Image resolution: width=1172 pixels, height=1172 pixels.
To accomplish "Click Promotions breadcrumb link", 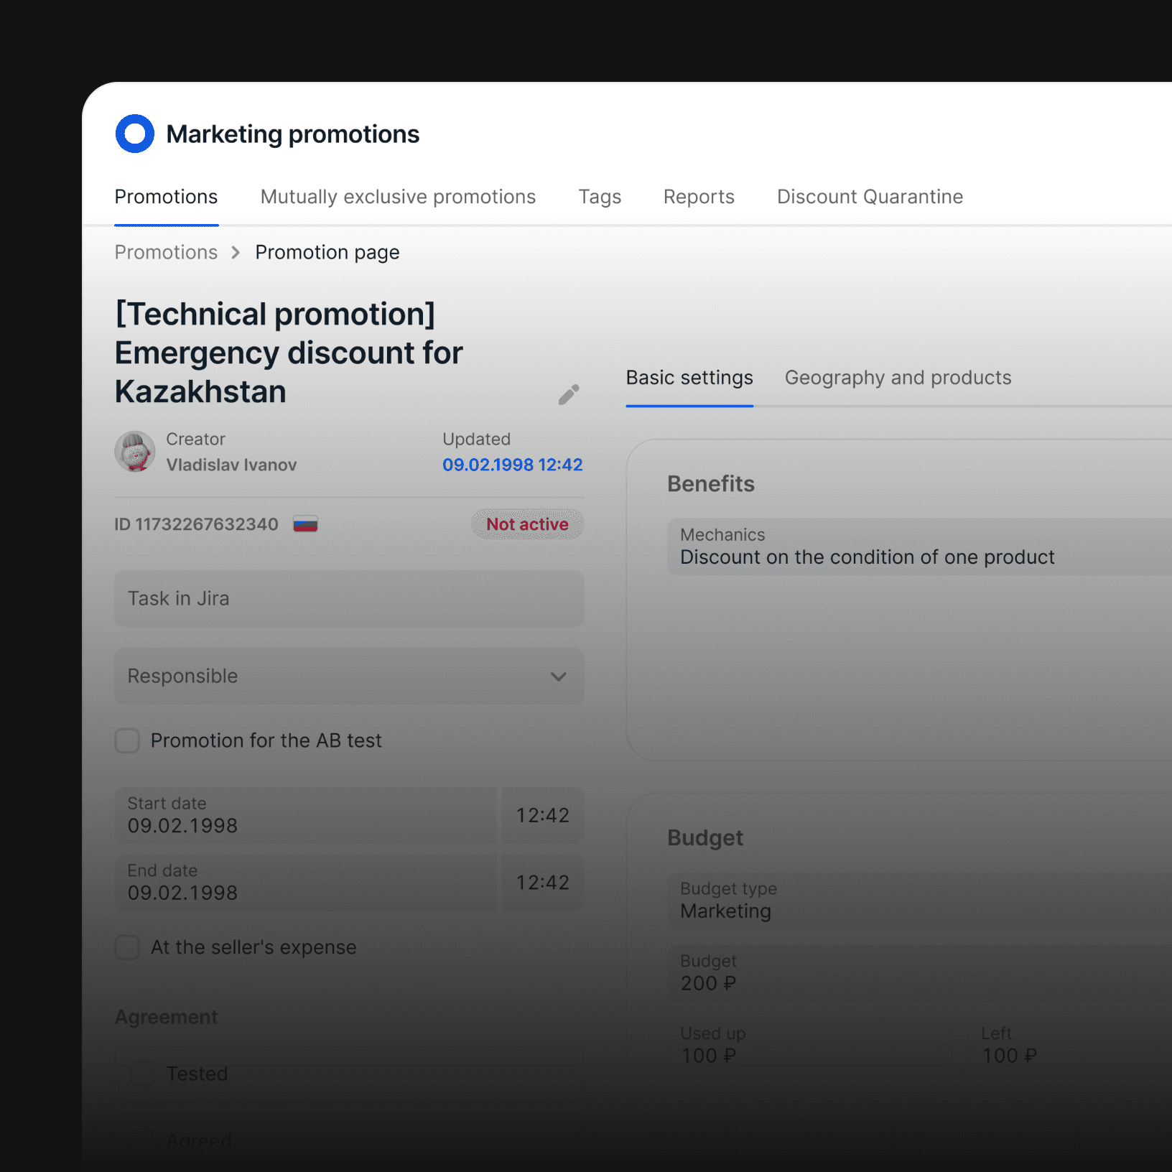I will click(166, 253).
